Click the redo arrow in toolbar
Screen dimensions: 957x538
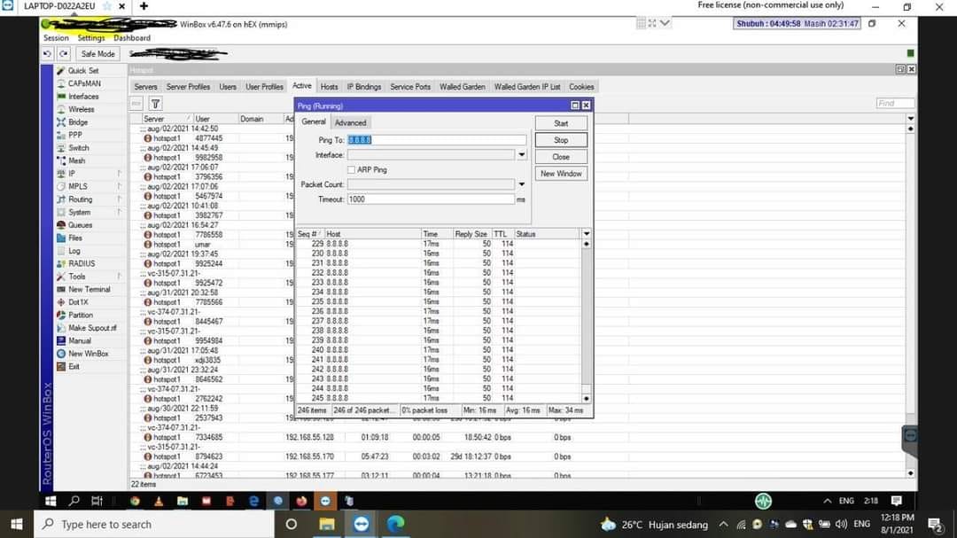pyautogui.click(x=64, y=54)
